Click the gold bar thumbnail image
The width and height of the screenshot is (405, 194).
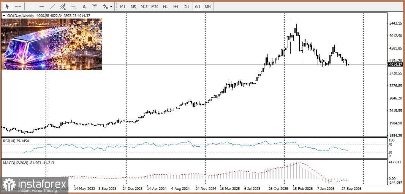[52, 44]
